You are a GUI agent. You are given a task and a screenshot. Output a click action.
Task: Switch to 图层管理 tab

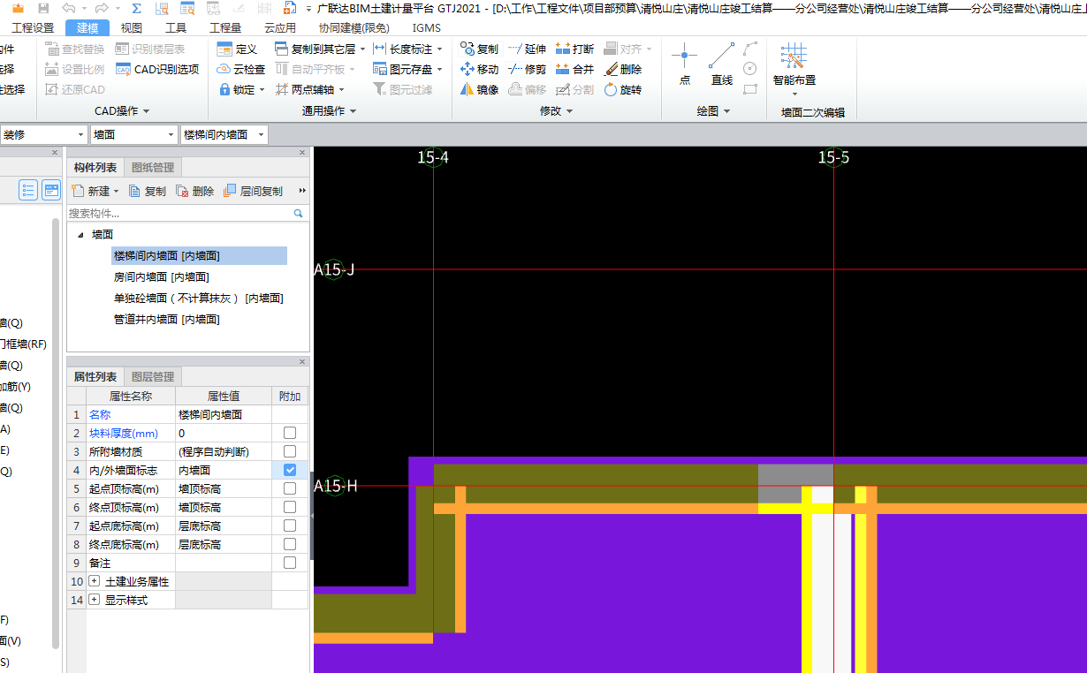tap(153, 376)
